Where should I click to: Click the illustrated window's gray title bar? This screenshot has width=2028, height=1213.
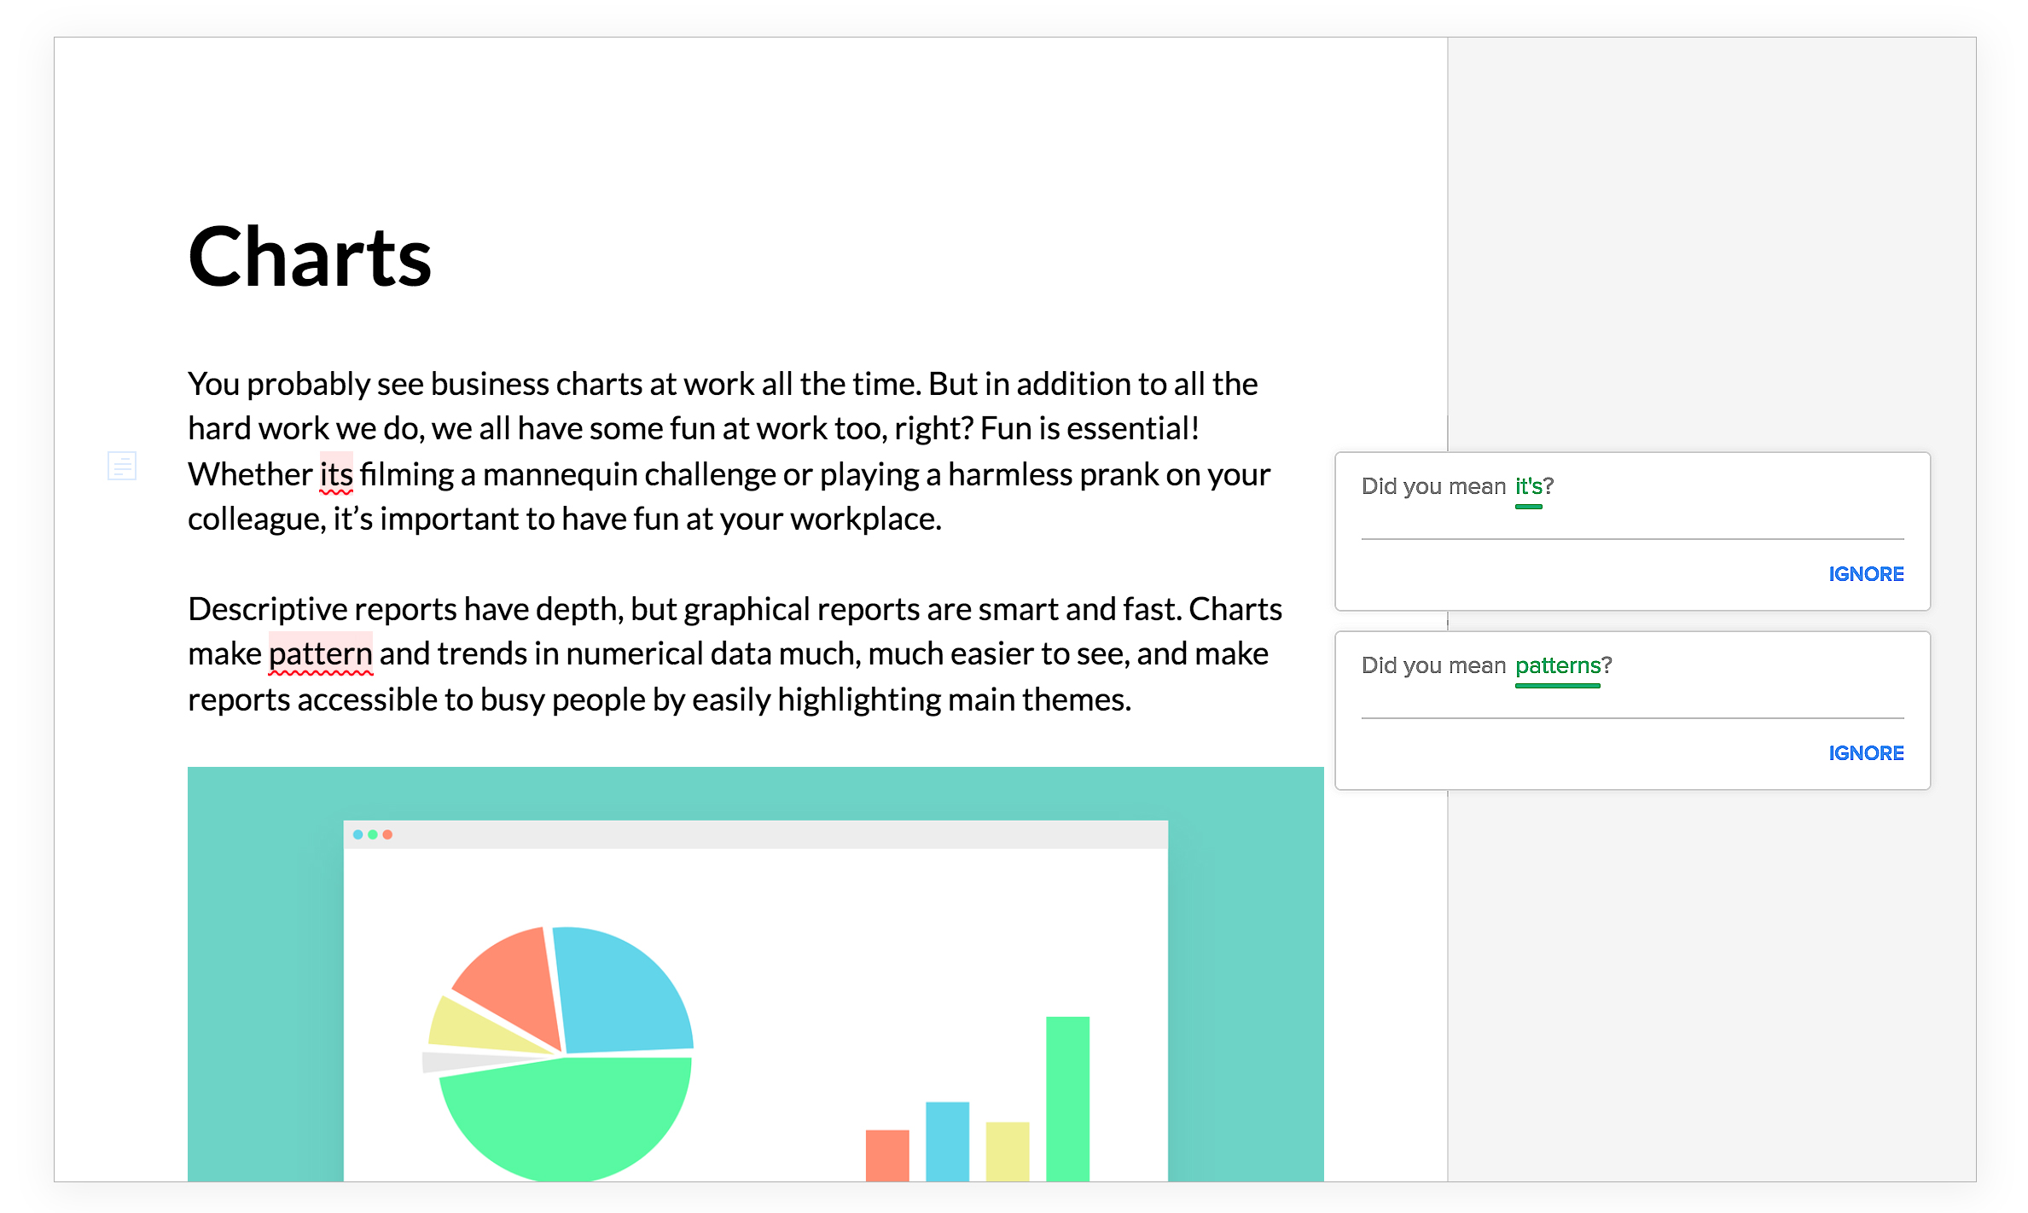pyautogui.click(x=755, y=834)
